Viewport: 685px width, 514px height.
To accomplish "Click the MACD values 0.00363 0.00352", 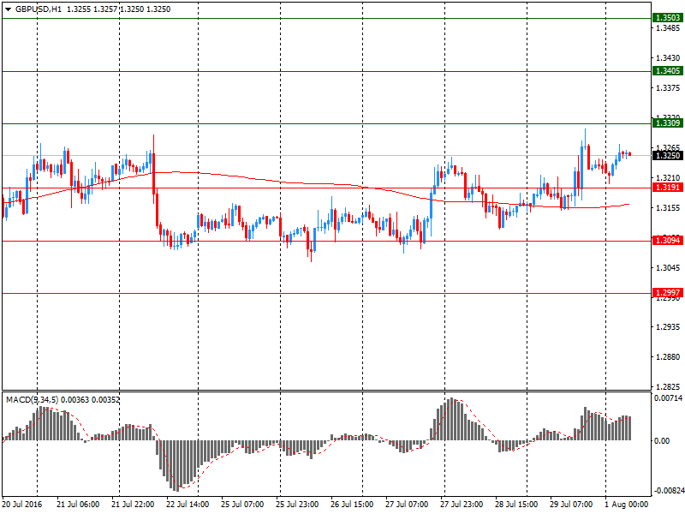I will click(91, 400).
